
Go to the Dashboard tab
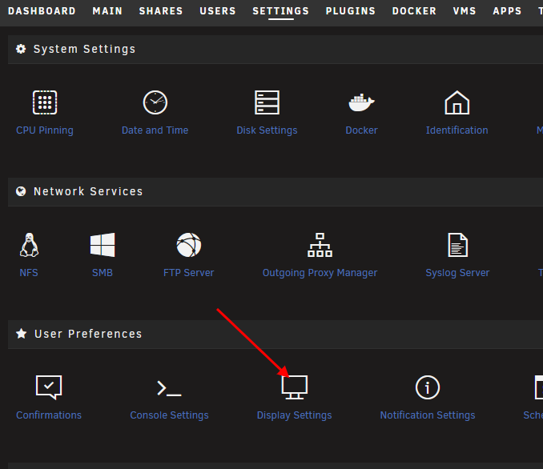42,11
